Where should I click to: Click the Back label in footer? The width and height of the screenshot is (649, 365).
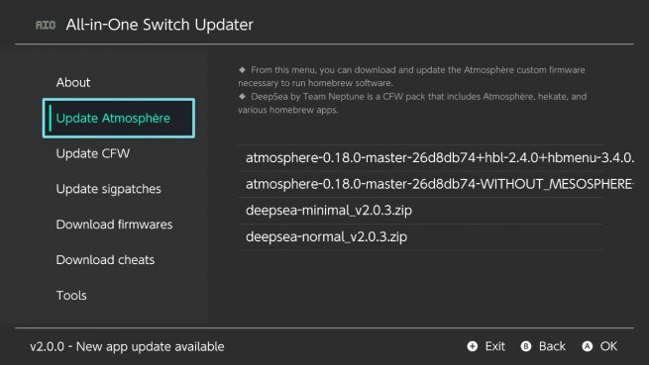(552, 346)
